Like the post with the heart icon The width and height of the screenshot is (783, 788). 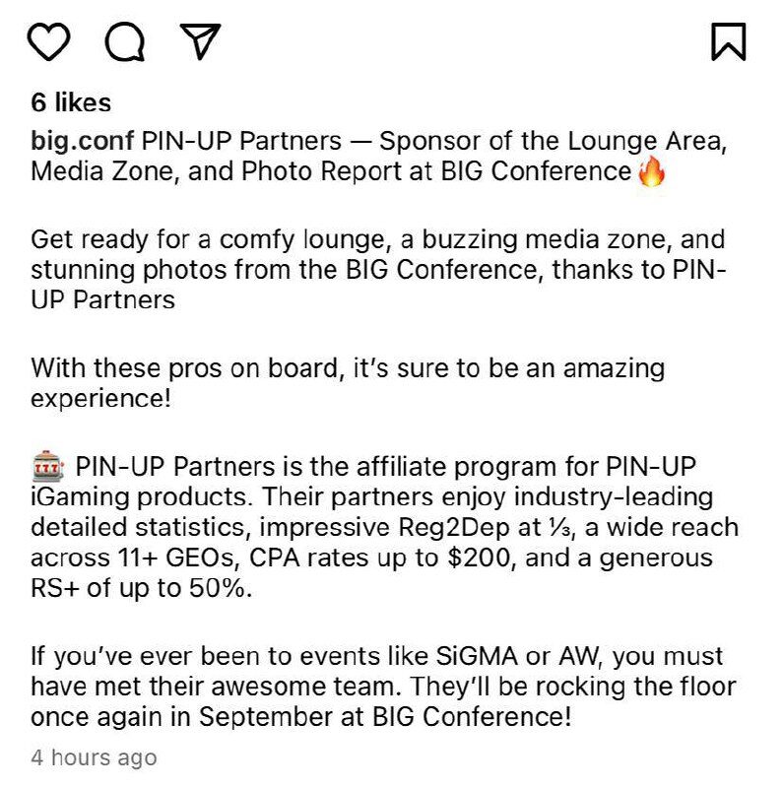coord(50,40)
